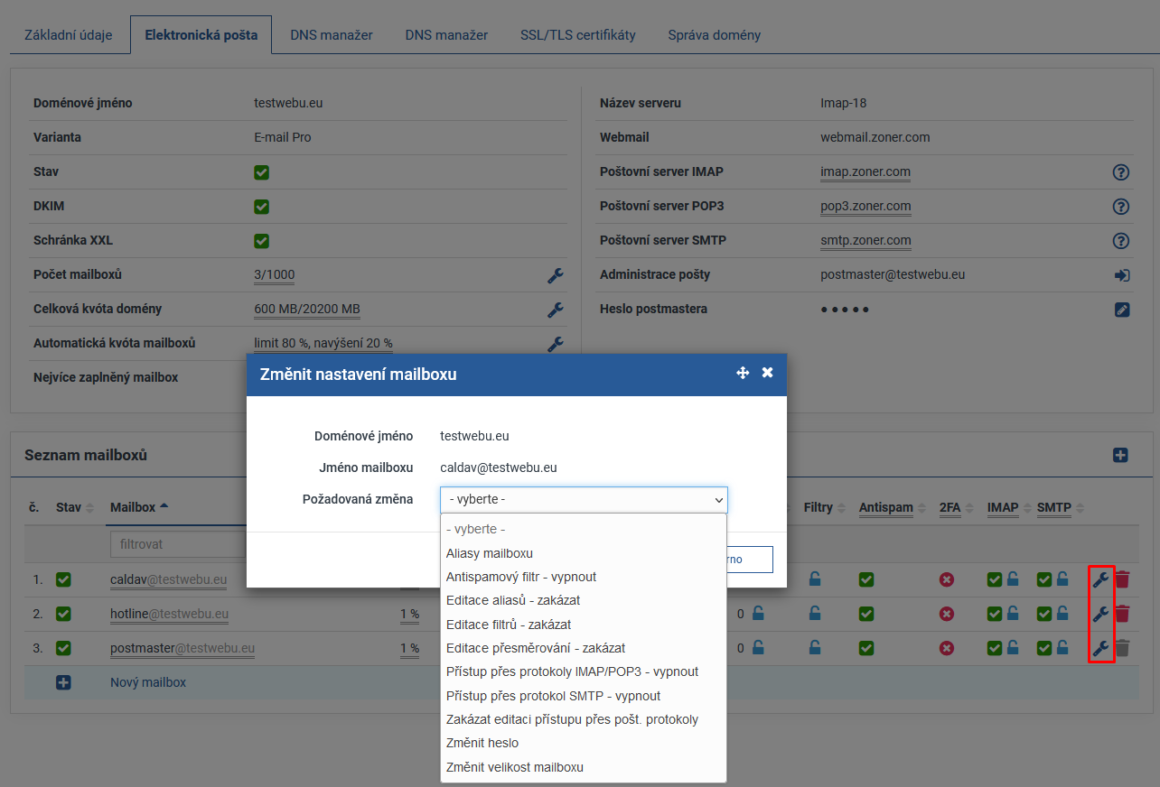Click wrench icon for Celková kvóta domény
The width and height of the screenshot is (1160, 787).
pos(556,310)
